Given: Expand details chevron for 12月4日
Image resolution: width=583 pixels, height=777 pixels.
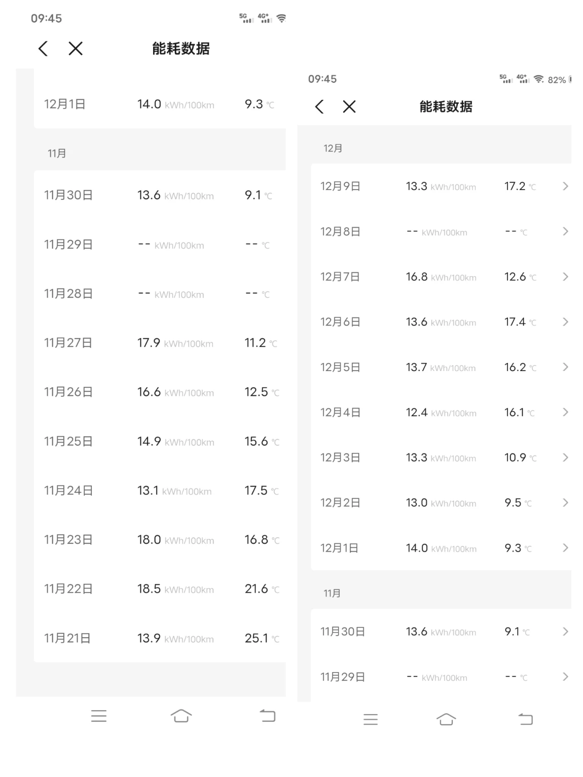Looking at the screenshot, I should tap(565, 413).
